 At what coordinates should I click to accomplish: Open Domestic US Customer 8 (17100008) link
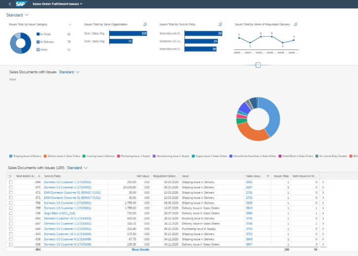[x=68, y=244]
